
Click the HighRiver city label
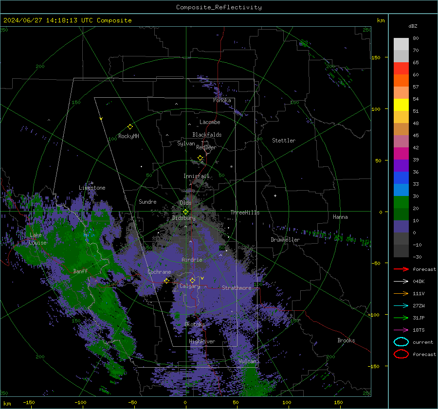202,342
